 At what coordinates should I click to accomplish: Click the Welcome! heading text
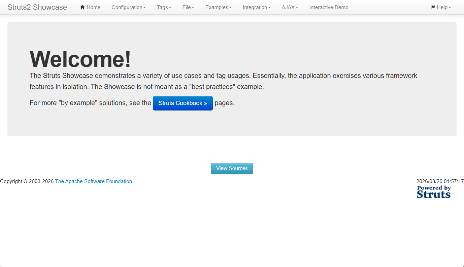pos(80,59)
